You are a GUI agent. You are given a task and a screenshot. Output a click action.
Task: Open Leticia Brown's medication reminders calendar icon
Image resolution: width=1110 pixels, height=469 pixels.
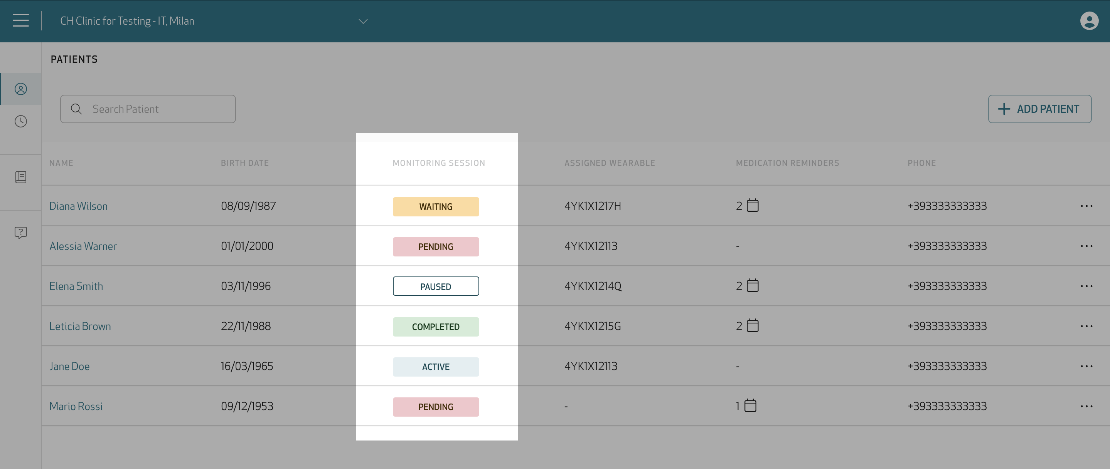point(752,325)
